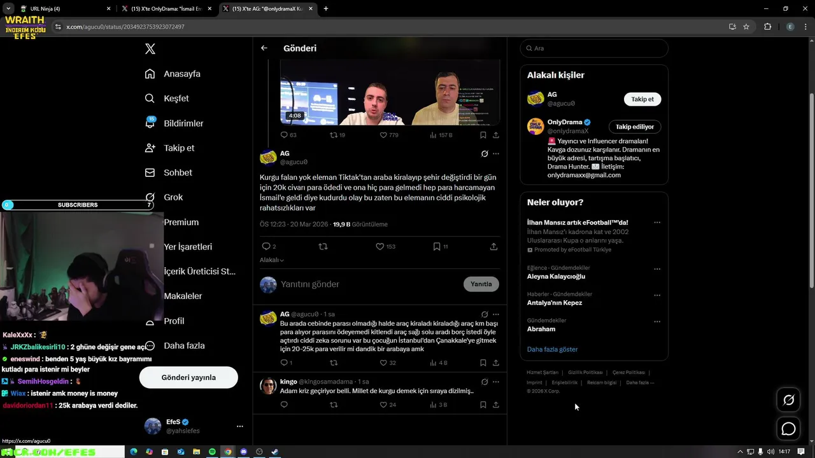
Task: Open Grok explain icon on AG post
Action: click(x=485, y=153)
